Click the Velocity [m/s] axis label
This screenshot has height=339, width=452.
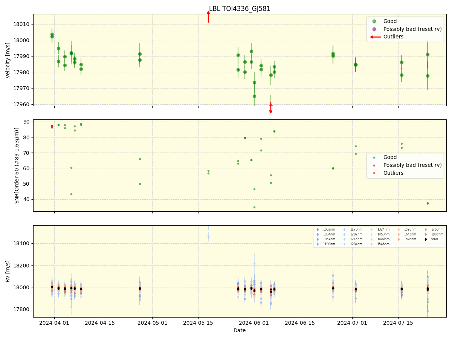(8, 60)
